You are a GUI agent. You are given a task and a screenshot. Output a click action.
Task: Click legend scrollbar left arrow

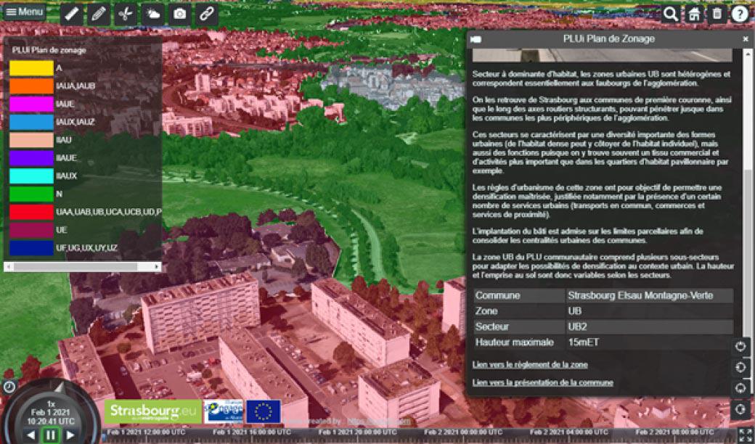[8, 266]
